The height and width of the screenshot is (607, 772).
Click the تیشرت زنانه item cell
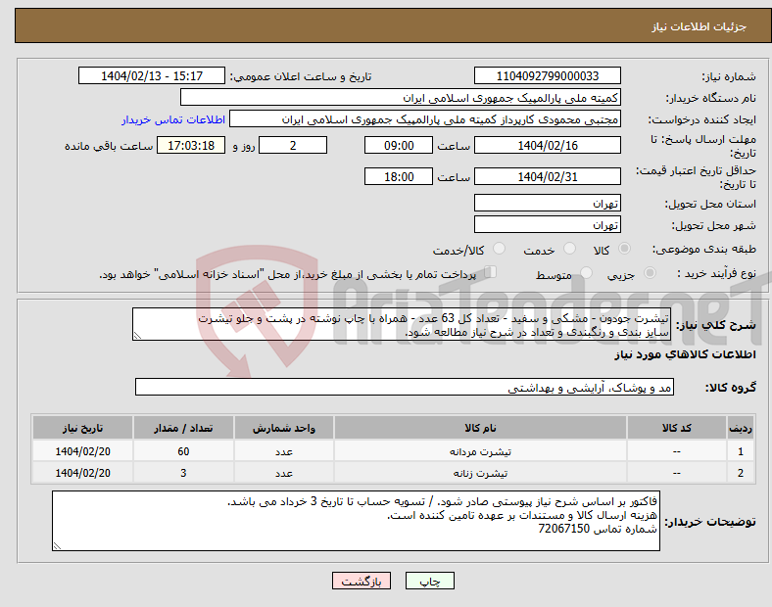coord(480,473)
